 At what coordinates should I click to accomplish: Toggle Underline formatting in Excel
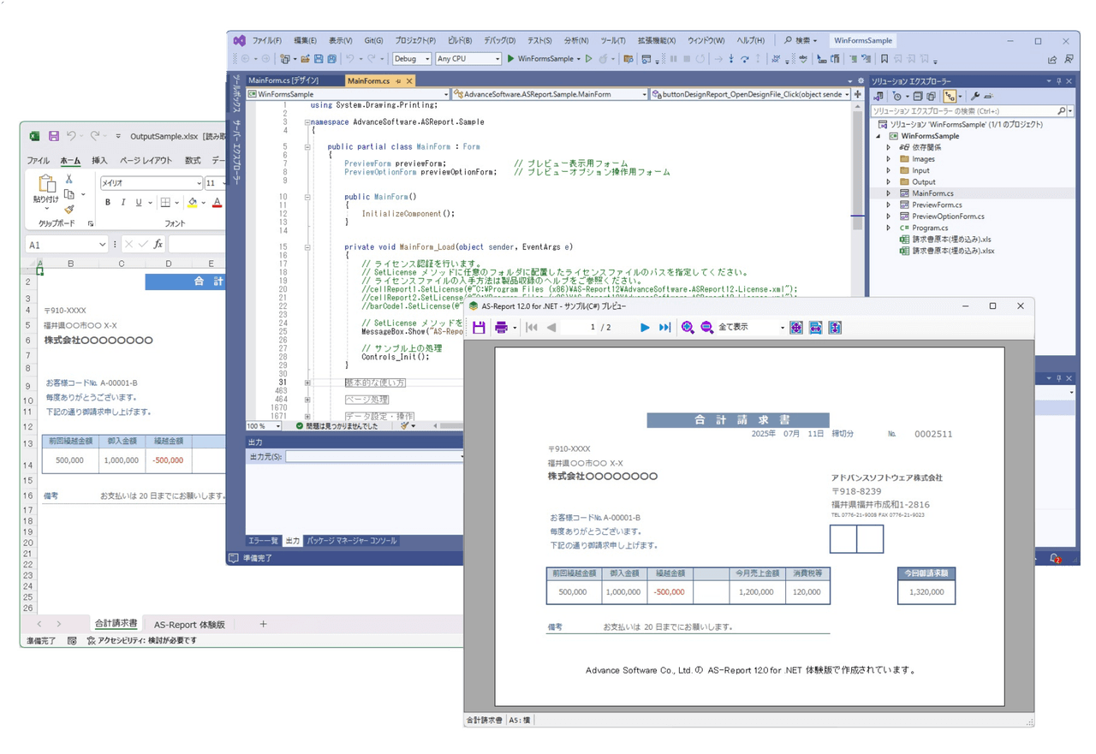(139, 203)
